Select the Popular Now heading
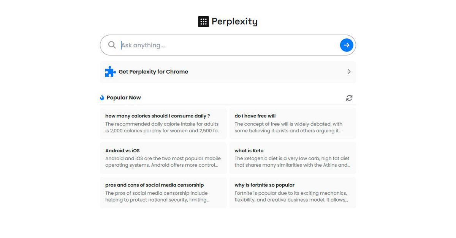Image resolution: width=456 pixels, height=238 pixels. click(x=123, y=98)
